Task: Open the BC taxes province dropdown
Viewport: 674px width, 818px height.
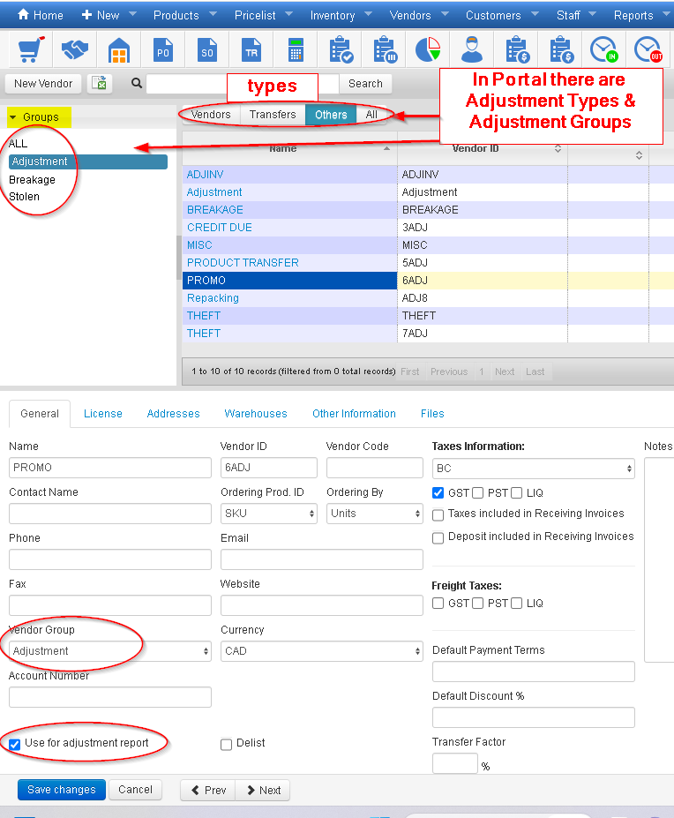Action: click(533, 469)
